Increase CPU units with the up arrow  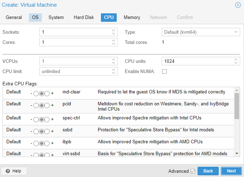tap(236, 59)
